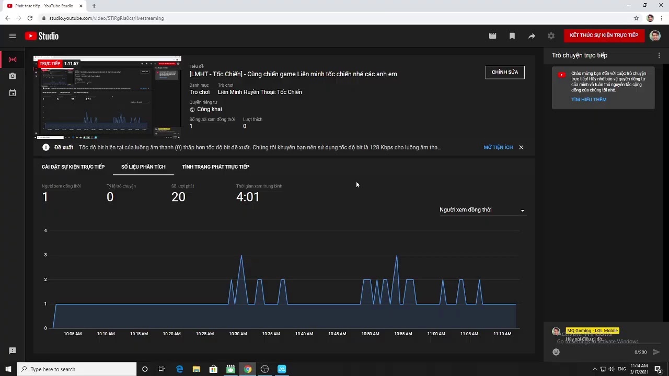Click the share arrow icon
The height and width of the screenshot is (376, 669).
pyautogui.click(x=532, y=36)
